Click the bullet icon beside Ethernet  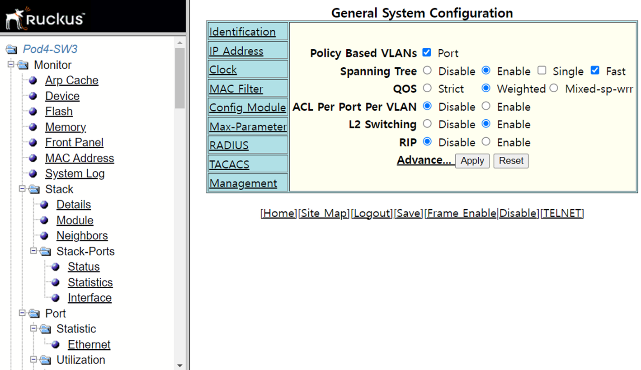click(56, 345)
